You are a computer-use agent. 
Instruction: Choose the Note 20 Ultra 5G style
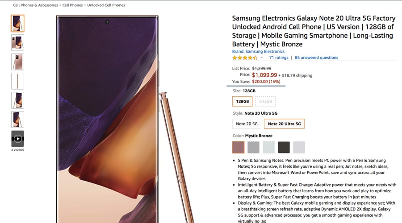pos(284,124)
